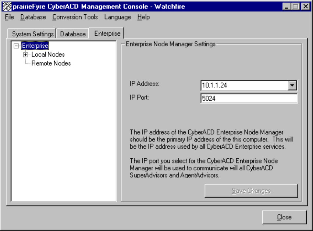The image size is (313, 231).
Task: Click into the IP Port field
Action: point(249,98)
